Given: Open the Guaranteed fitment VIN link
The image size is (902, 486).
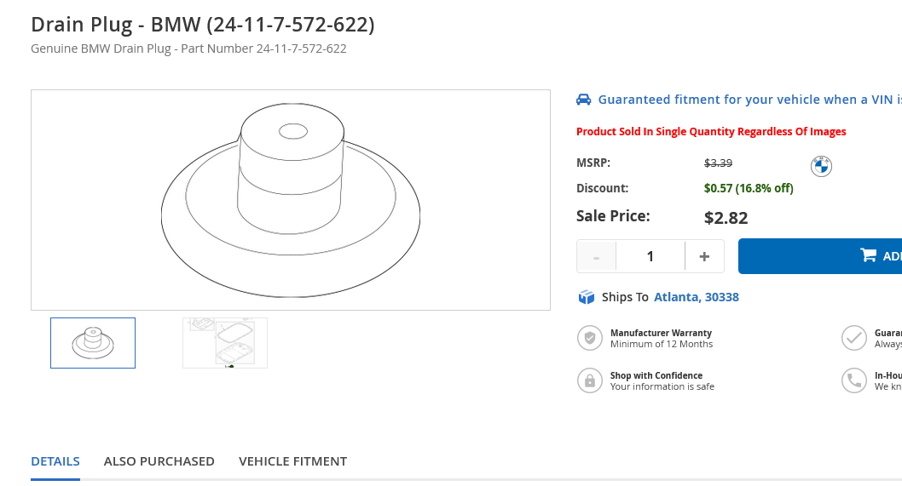Looking at the screenshot, I should tap(749, 100).
